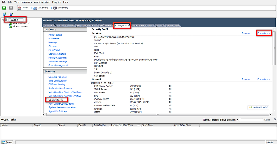Click Properties link for Firewall
The height and width of the screenshot is (144, 277).
point(264,79)
